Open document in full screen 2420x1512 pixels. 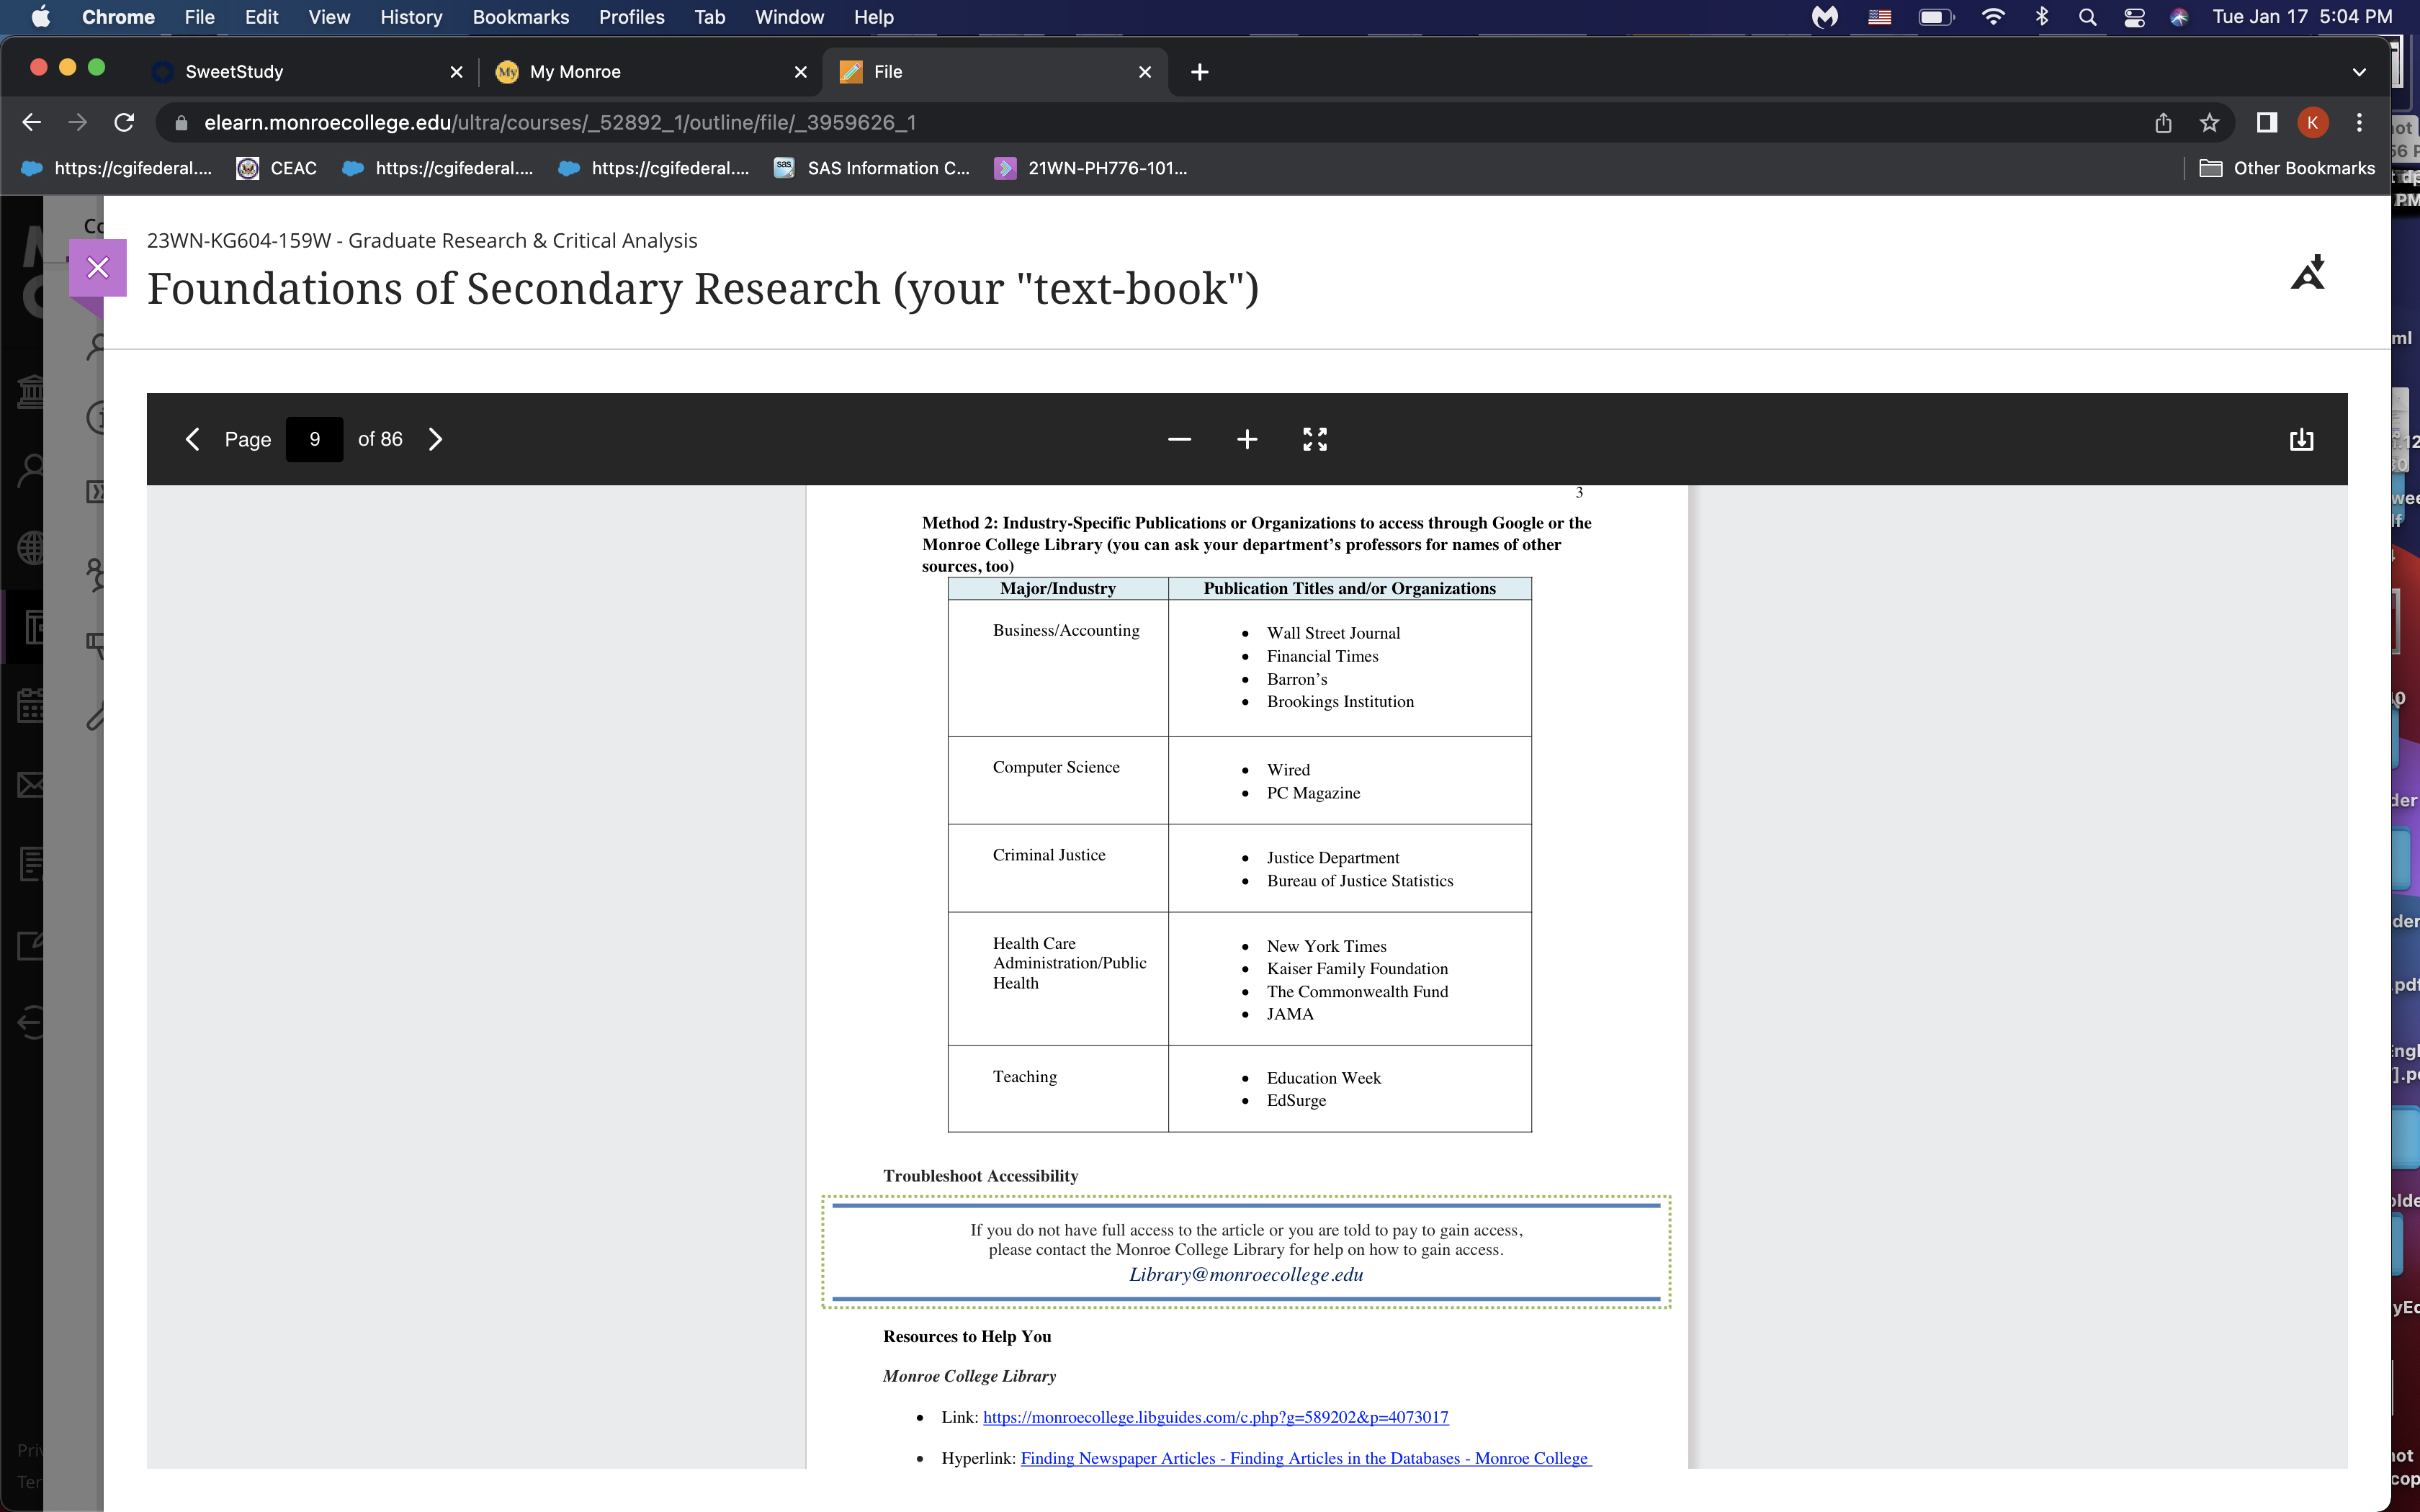[1315, 439]
